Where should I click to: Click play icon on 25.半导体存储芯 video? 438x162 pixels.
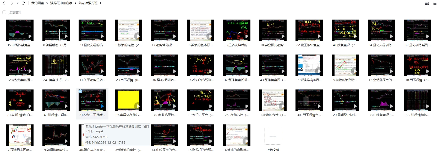(137, 106)
